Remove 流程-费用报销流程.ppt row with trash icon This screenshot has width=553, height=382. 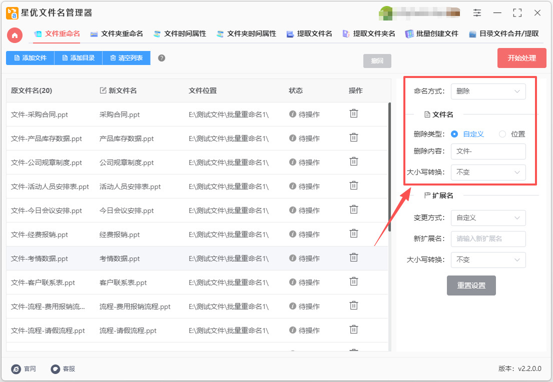[354, 305]
